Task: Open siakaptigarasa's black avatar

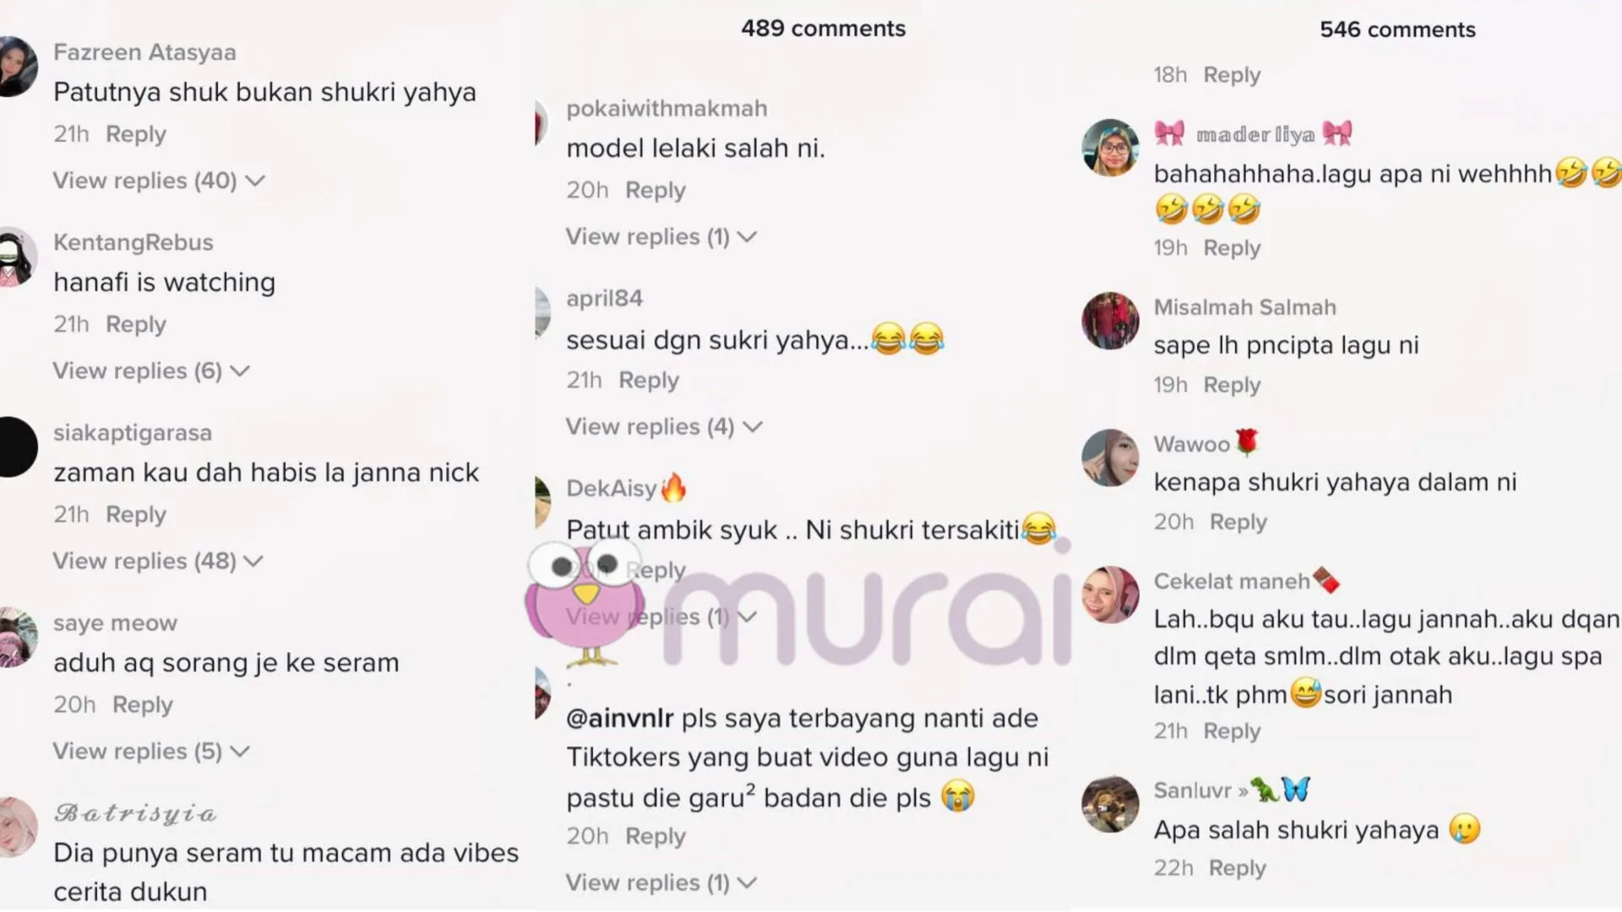Action: click(17, 447)
